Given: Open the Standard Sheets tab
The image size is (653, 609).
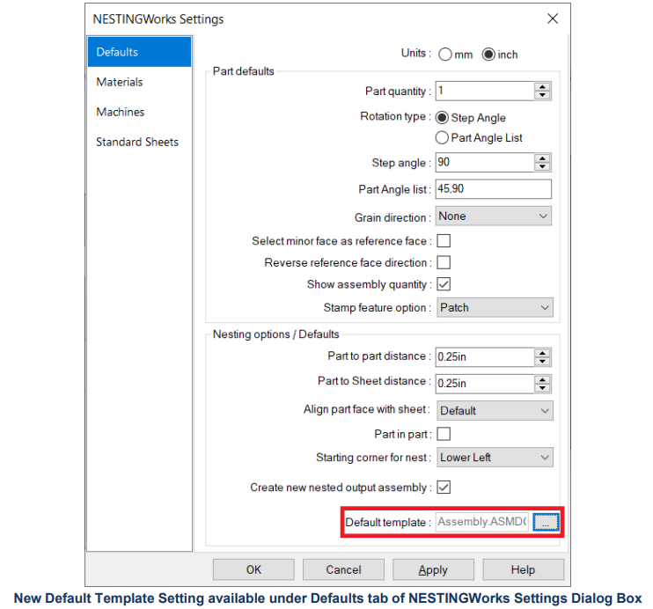Looking at the screenshot, I should (139, 142).
